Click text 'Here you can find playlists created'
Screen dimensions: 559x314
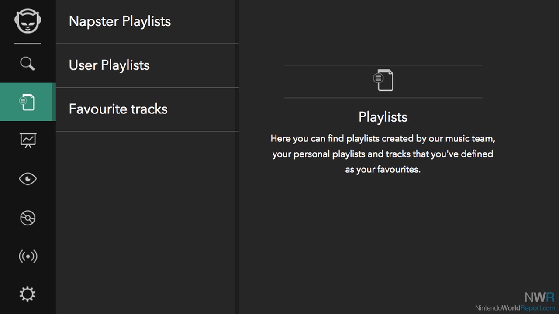coord(346,139)
